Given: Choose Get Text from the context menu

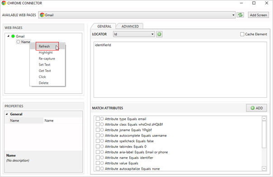Looking at the screenshot, I should pos(47,71).
